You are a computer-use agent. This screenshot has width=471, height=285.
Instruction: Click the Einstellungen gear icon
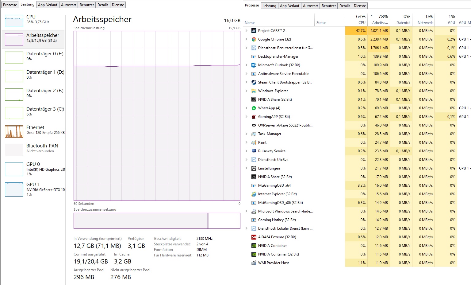click(254, 168)
